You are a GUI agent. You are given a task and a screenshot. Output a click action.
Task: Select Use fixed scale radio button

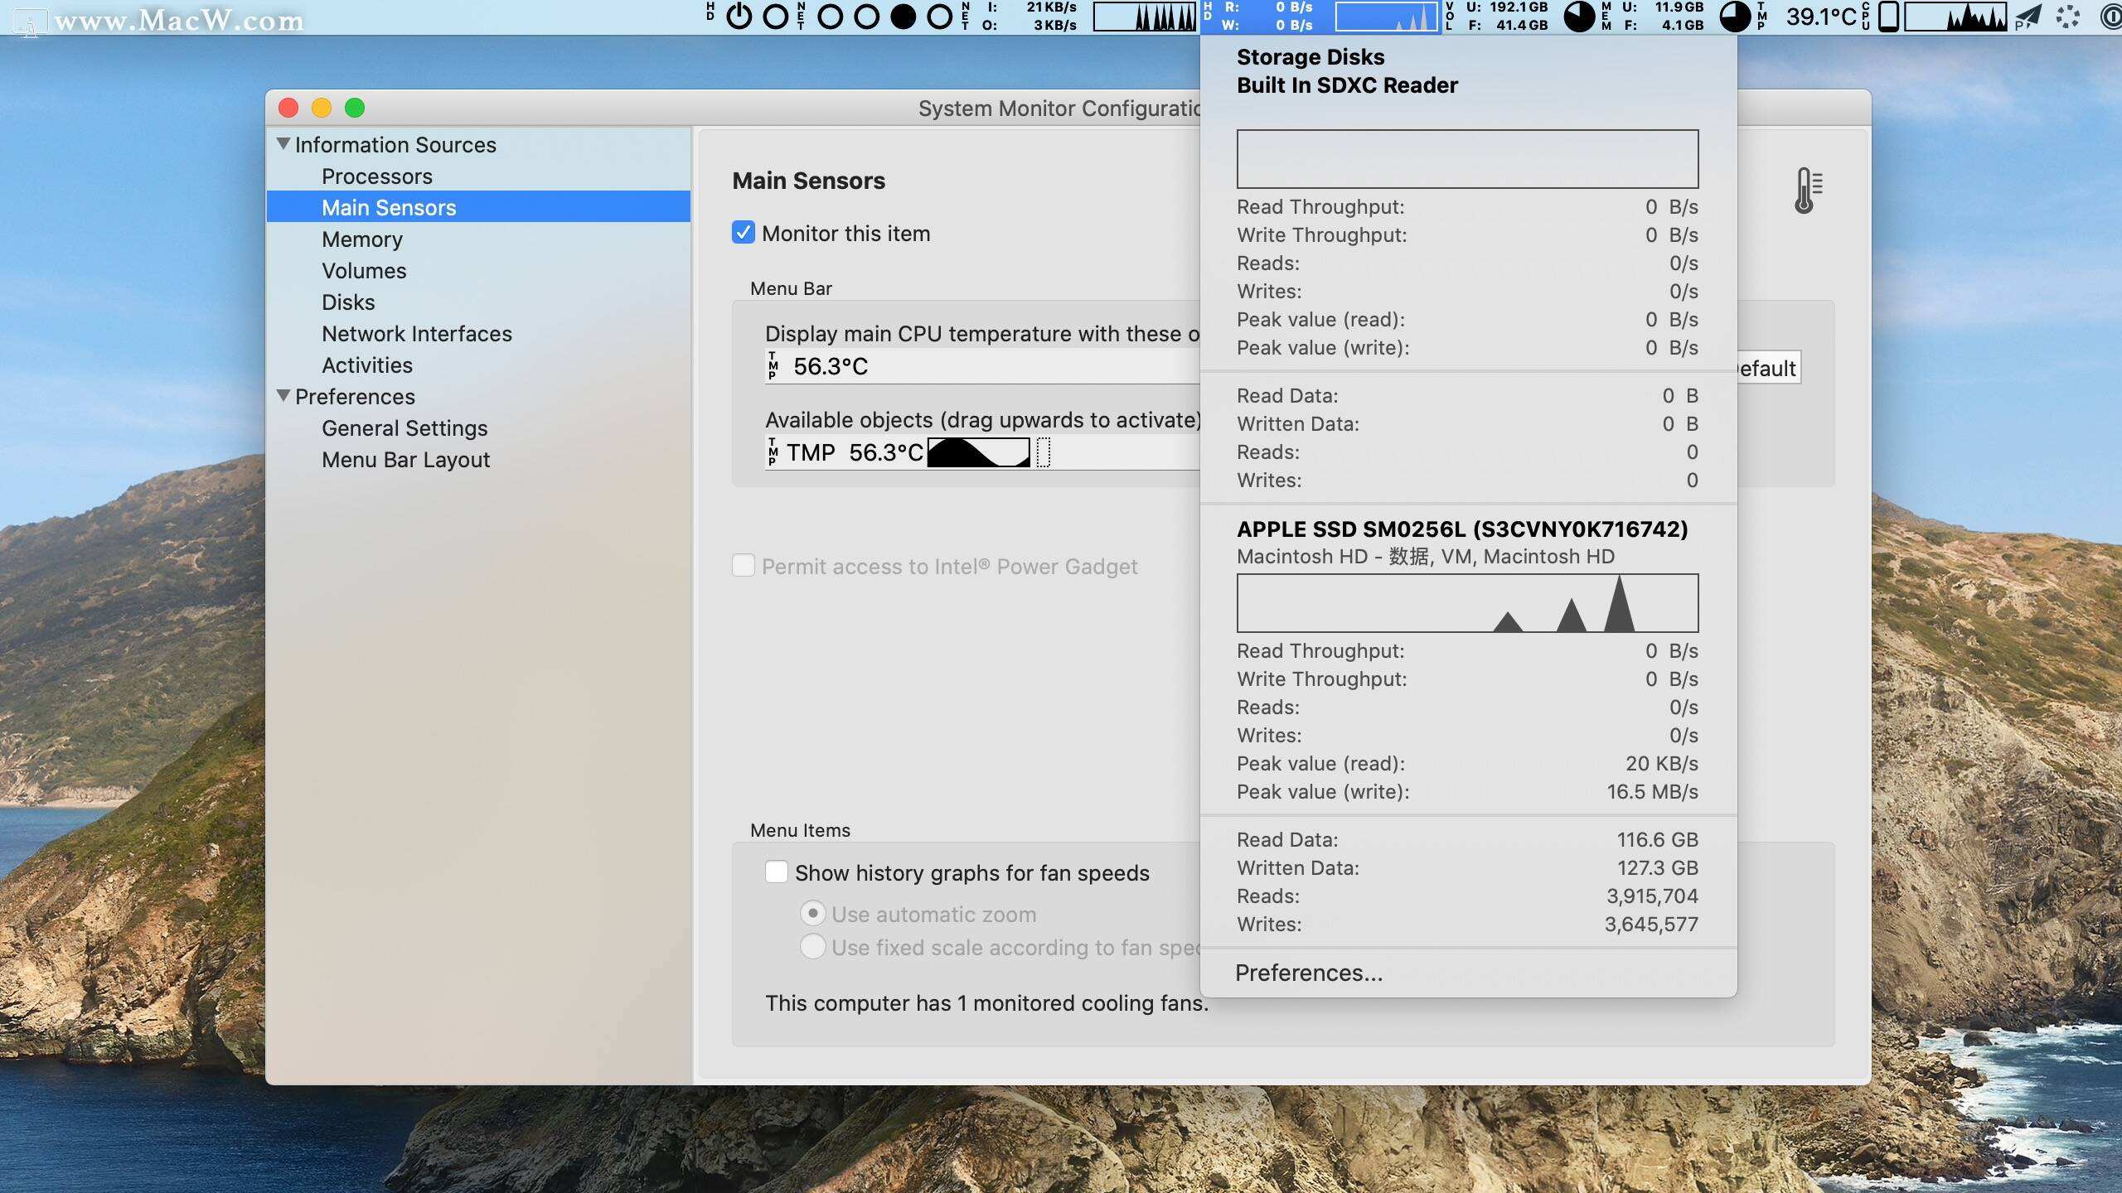812,947
